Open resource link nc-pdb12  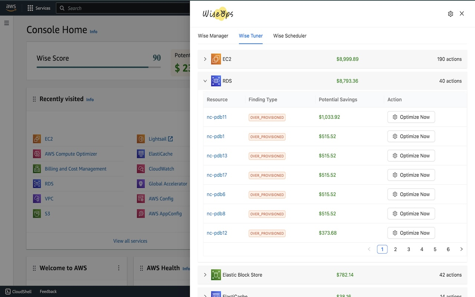[x=217, y=233]
